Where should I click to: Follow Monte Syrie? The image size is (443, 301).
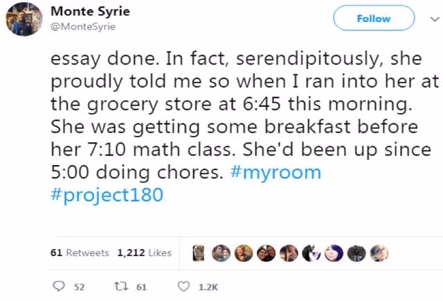pyautogui.click(x=374, y=19)
